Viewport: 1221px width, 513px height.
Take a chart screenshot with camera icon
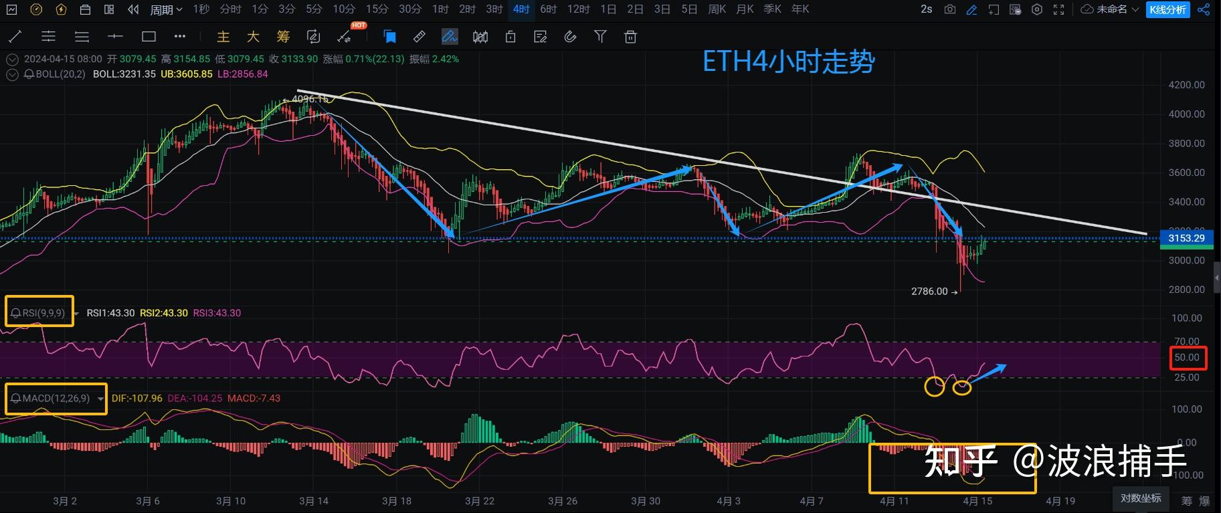(x=949, y=9)
